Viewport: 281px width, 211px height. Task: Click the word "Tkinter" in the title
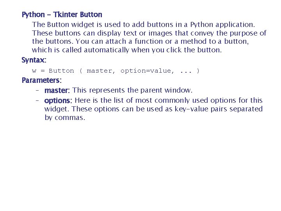point(66,15)
